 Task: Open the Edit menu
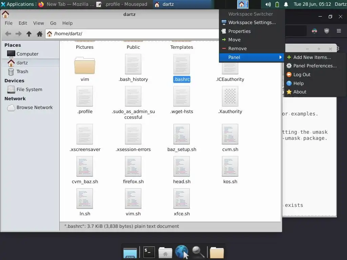click(x=23, y=23)
